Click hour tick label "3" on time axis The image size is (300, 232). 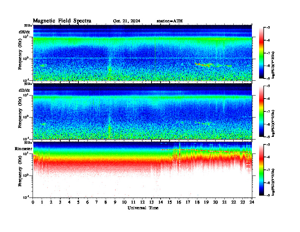click(x=60, y=202)
